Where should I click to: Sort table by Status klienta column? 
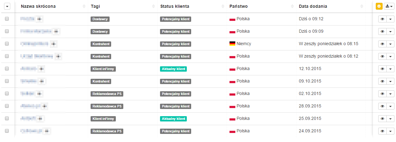tap(175, 6)
